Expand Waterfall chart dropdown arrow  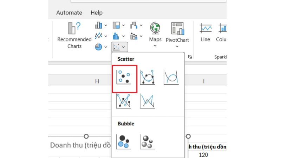pyautogui.click(x=141, y=25)
